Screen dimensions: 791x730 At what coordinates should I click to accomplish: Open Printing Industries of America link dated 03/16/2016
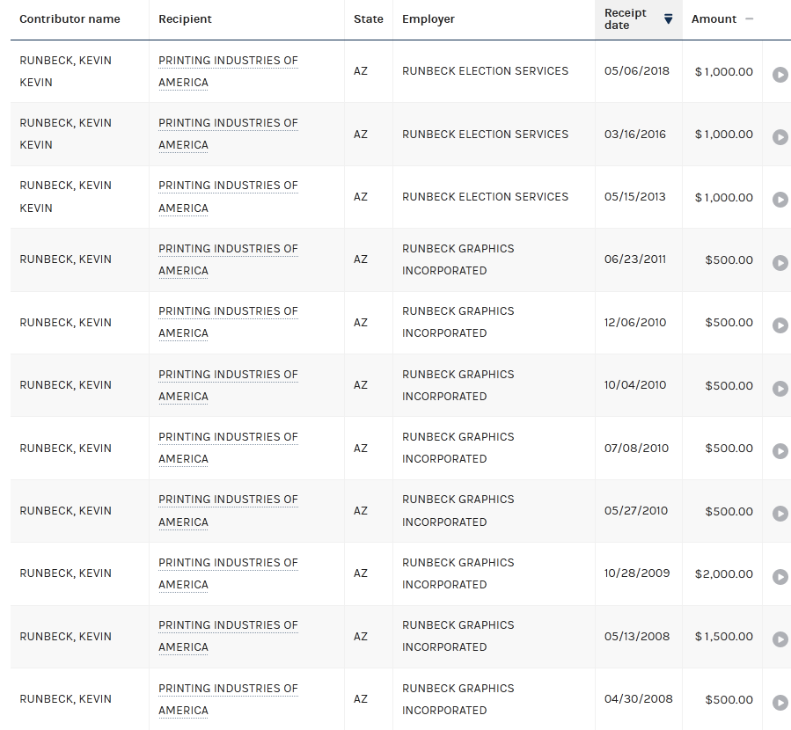pos(228,134)
